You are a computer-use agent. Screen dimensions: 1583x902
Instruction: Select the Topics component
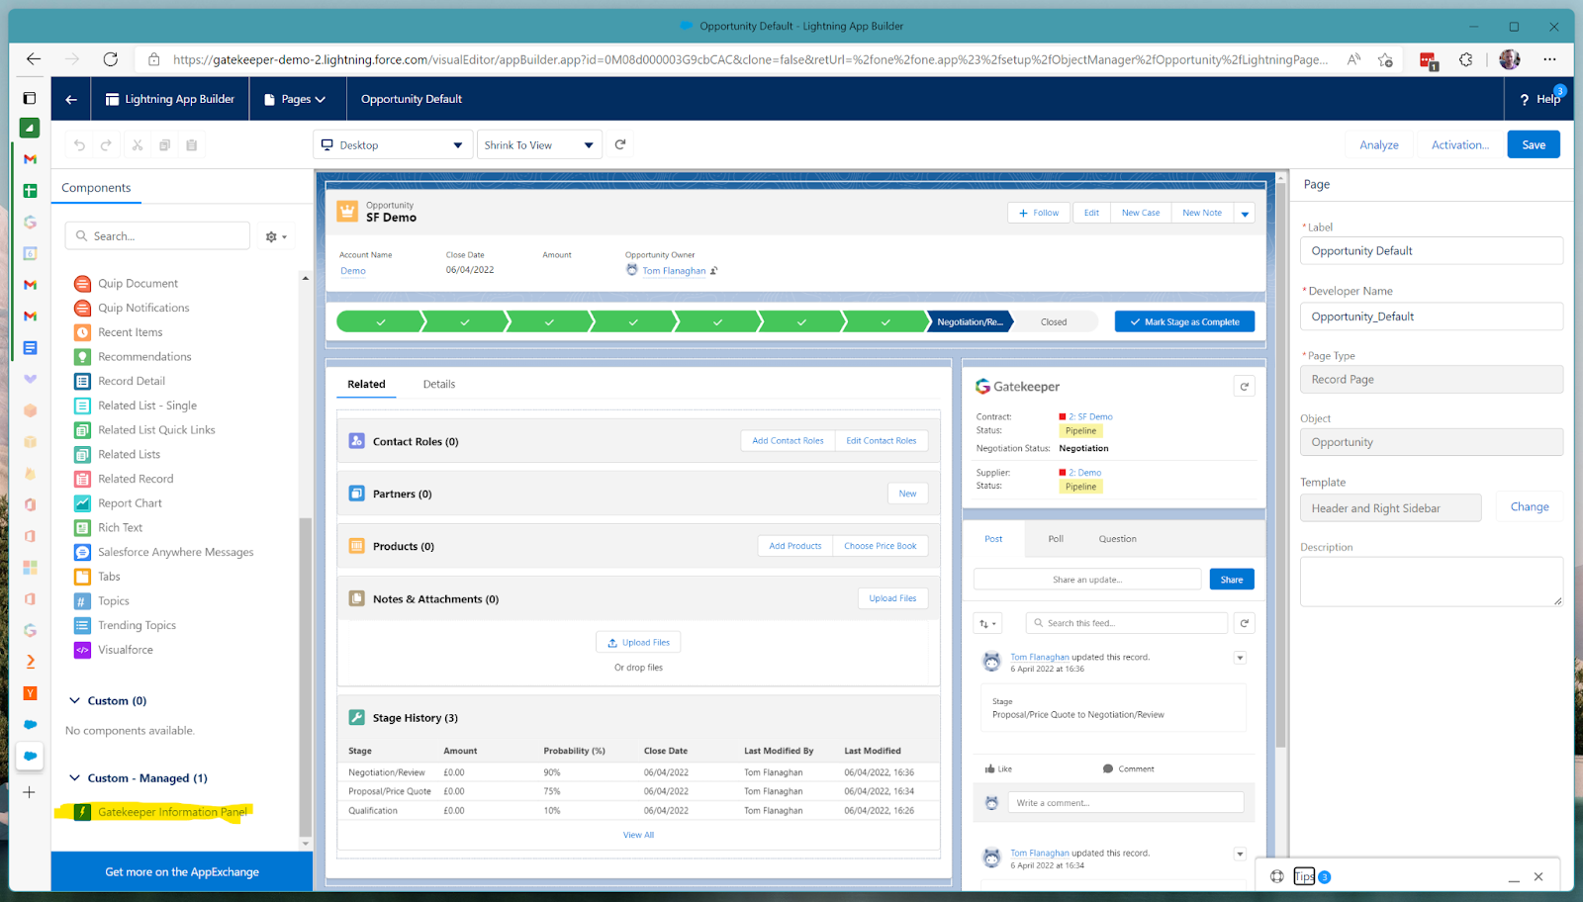[113, 601]
